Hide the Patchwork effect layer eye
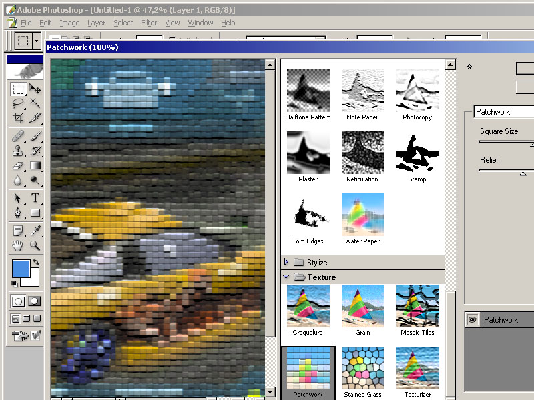Image resolution: width=534 pixels, height=400 pixels. pyautogui.click(x=472, y=320)
